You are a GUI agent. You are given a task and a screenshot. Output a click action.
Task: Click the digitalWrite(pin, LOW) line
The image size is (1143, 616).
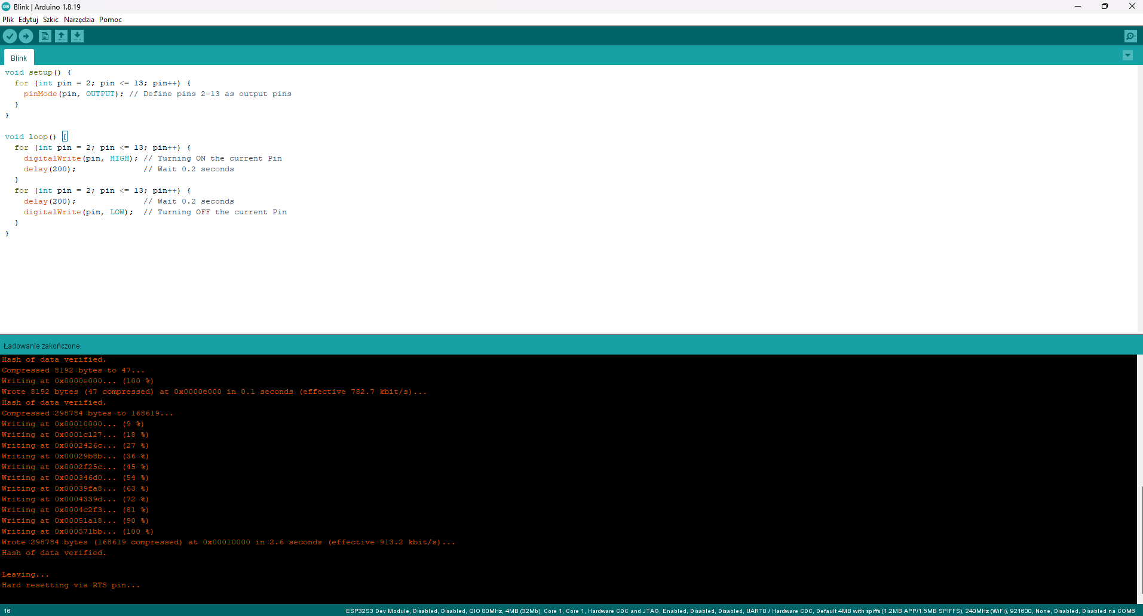[x=155, y=212]
